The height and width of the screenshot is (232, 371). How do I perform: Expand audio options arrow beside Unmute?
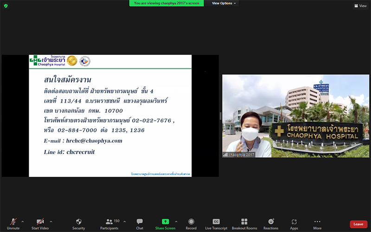pyautogui.click(x=22, y=222)
